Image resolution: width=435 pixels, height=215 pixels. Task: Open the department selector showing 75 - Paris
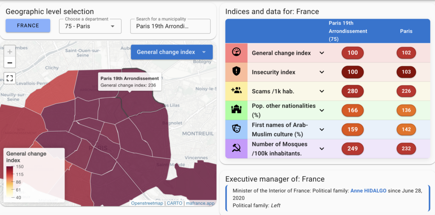(90, 26)
